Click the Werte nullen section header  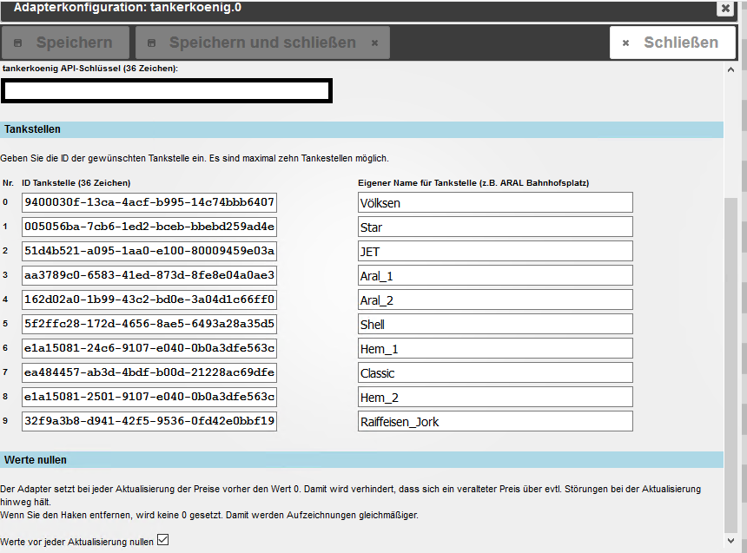click(361, 460)
